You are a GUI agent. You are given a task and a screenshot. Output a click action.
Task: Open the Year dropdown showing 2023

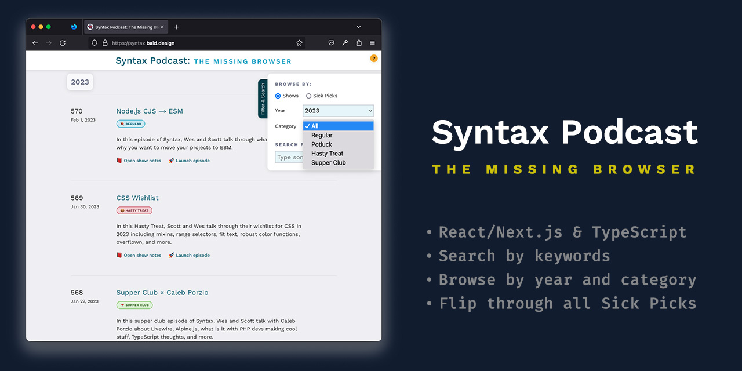pos(338,110)
